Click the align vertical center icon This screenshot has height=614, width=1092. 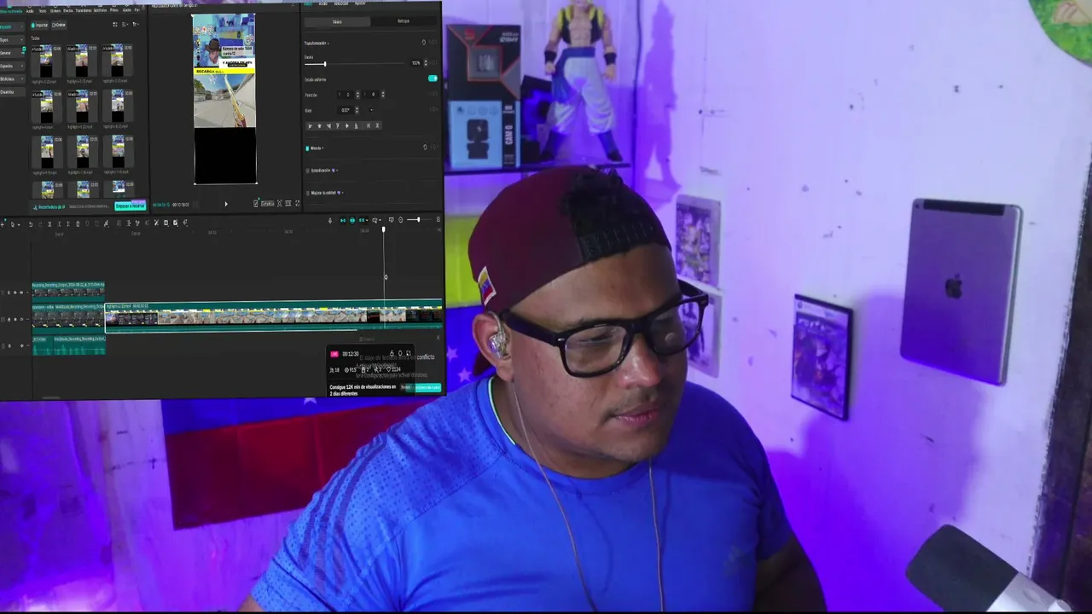point(347,126)
